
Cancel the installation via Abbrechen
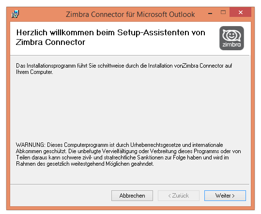pyautogui.click(x=132, y=196)
